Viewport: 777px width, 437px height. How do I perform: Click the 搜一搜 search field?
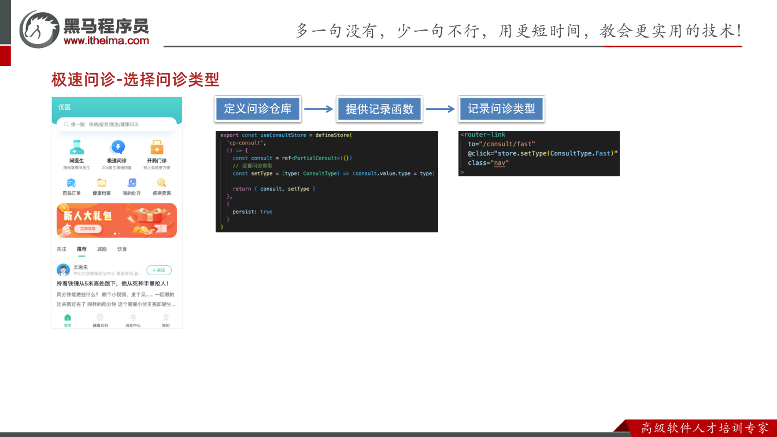[x=117, y=124]
